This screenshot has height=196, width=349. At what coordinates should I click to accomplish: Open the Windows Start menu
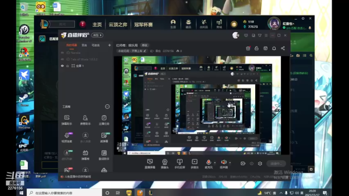tap(21, 193)
